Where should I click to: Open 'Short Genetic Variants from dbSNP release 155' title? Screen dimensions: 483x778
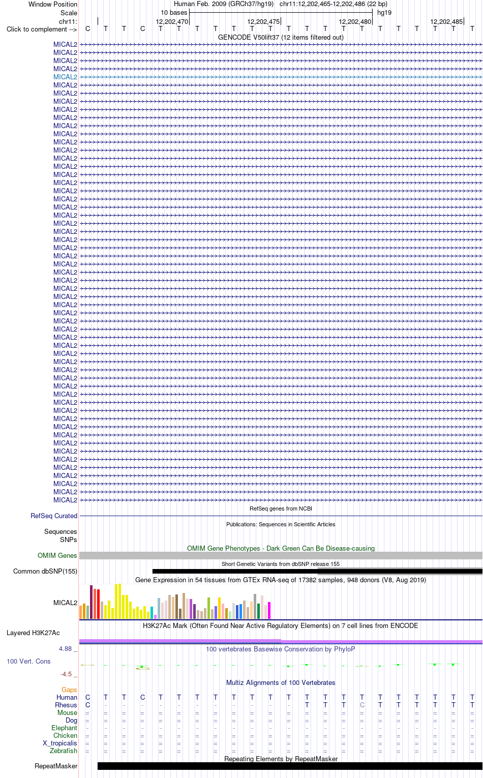pos(281,564)
